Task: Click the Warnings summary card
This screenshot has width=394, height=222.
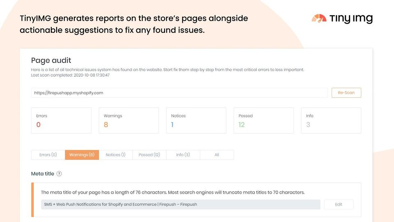Action: [x=128, y=120]
